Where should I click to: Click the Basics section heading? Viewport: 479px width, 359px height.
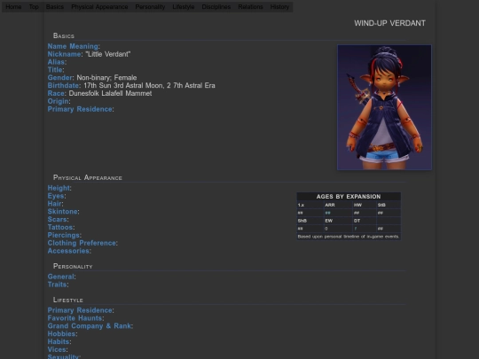64,35
